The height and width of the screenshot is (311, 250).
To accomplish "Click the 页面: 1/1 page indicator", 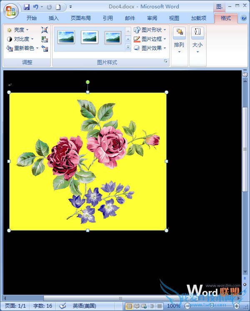I will click(15, 306).
